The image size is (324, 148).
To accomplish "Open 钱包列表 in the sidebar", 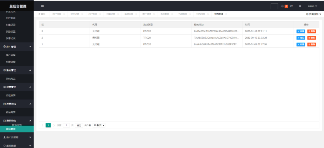I will pos(11,112).
